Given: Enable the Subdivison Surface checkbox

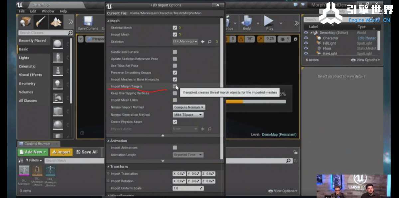Looking at the screenshot, I should coord(175,52).
